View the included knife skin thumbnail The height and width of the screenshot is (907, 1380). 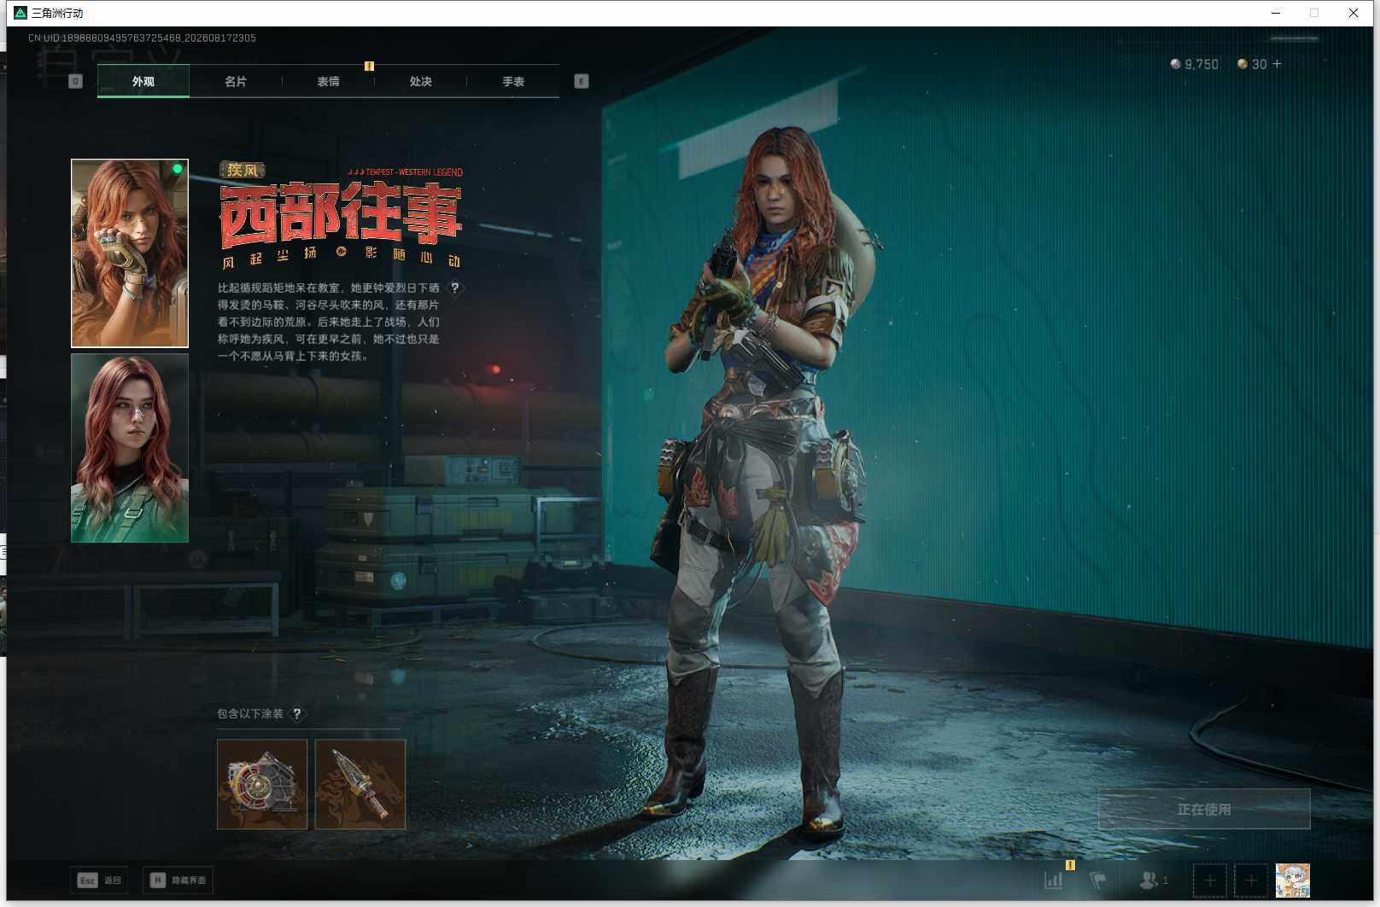click(x=360, y=784)
